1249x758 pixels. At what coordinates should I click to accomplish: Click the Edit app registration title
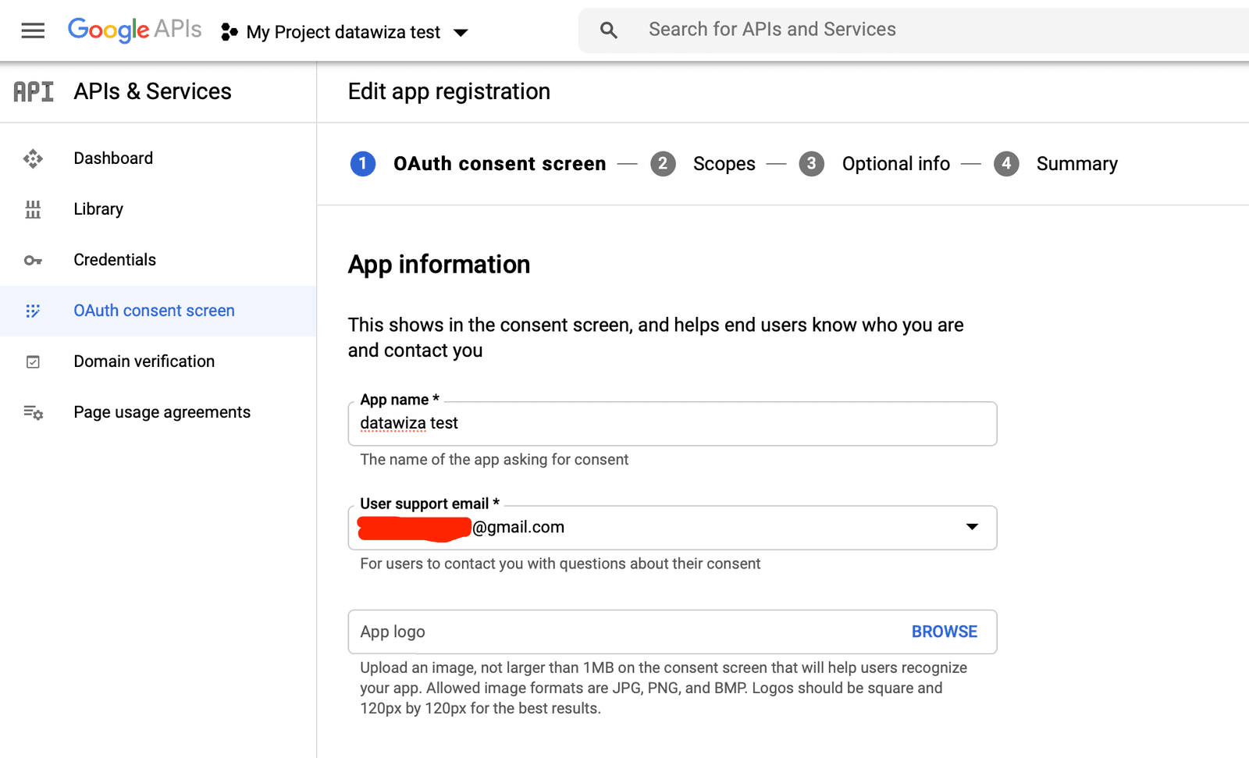pyautogui.click(x=449, y=91)
